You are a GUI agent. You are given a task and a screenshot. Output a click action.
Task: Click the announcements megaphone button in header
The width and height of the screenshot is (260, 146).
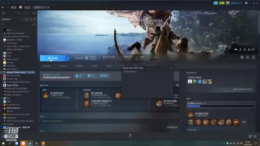(x=215, y=3)
